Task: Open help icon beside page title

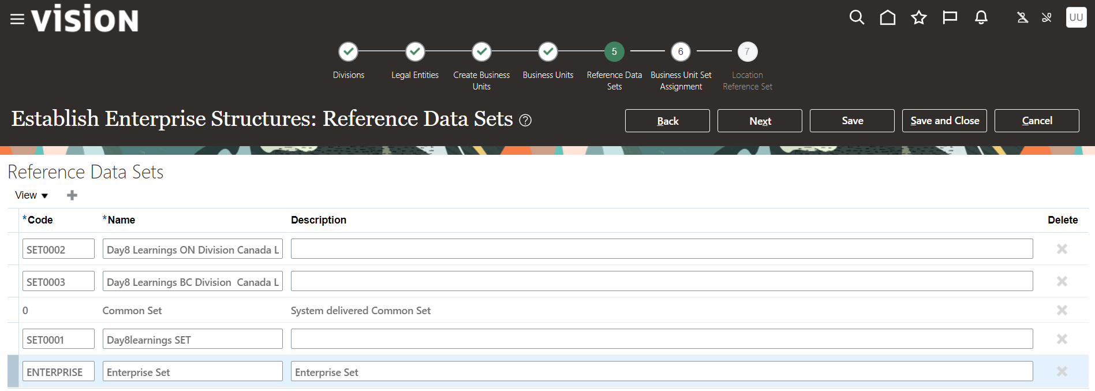Action: click(525, 120)
